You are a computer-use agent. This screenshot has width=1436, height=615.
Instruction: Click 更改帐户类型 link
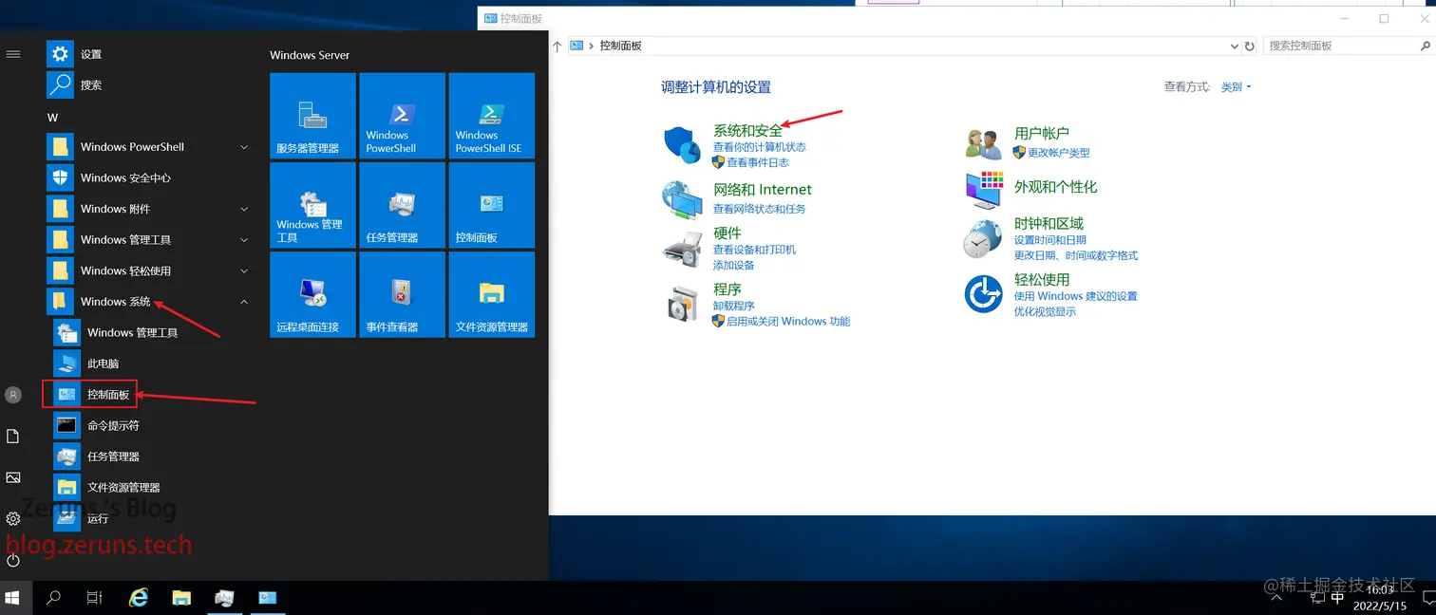[x=1058, y=153]
